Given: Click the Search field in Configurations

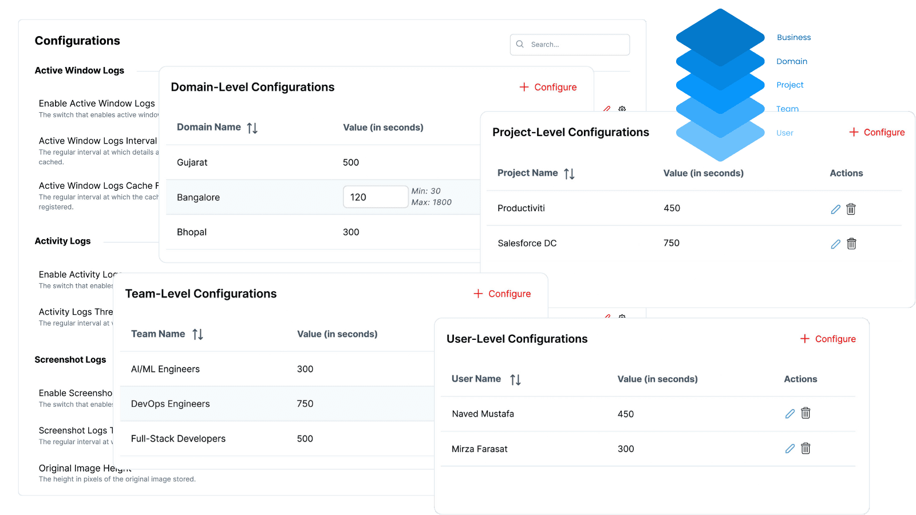Looking at the screenshot, I should (x=570, y=45).
